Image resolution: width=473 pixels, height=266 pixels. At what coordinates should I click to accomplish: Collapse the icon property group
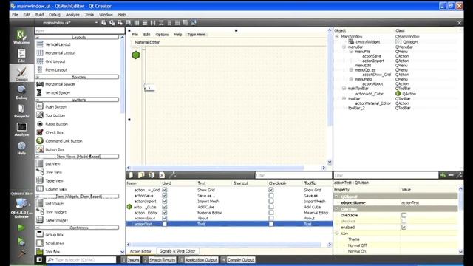[x=337, y=233]
